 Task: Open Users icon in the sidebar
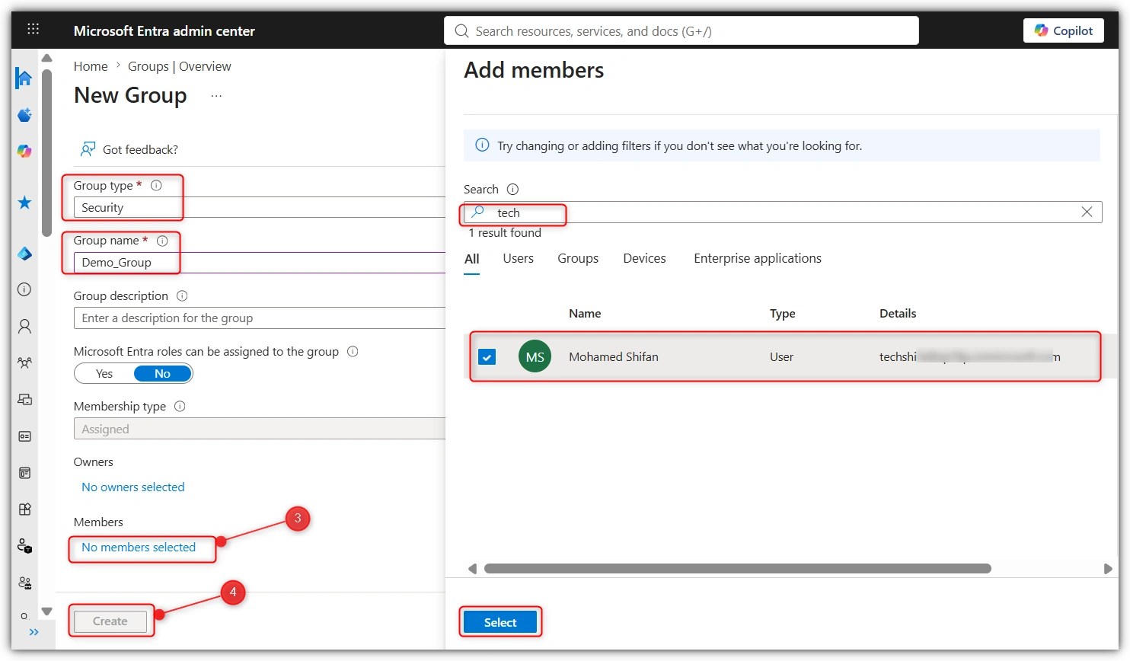24,327
